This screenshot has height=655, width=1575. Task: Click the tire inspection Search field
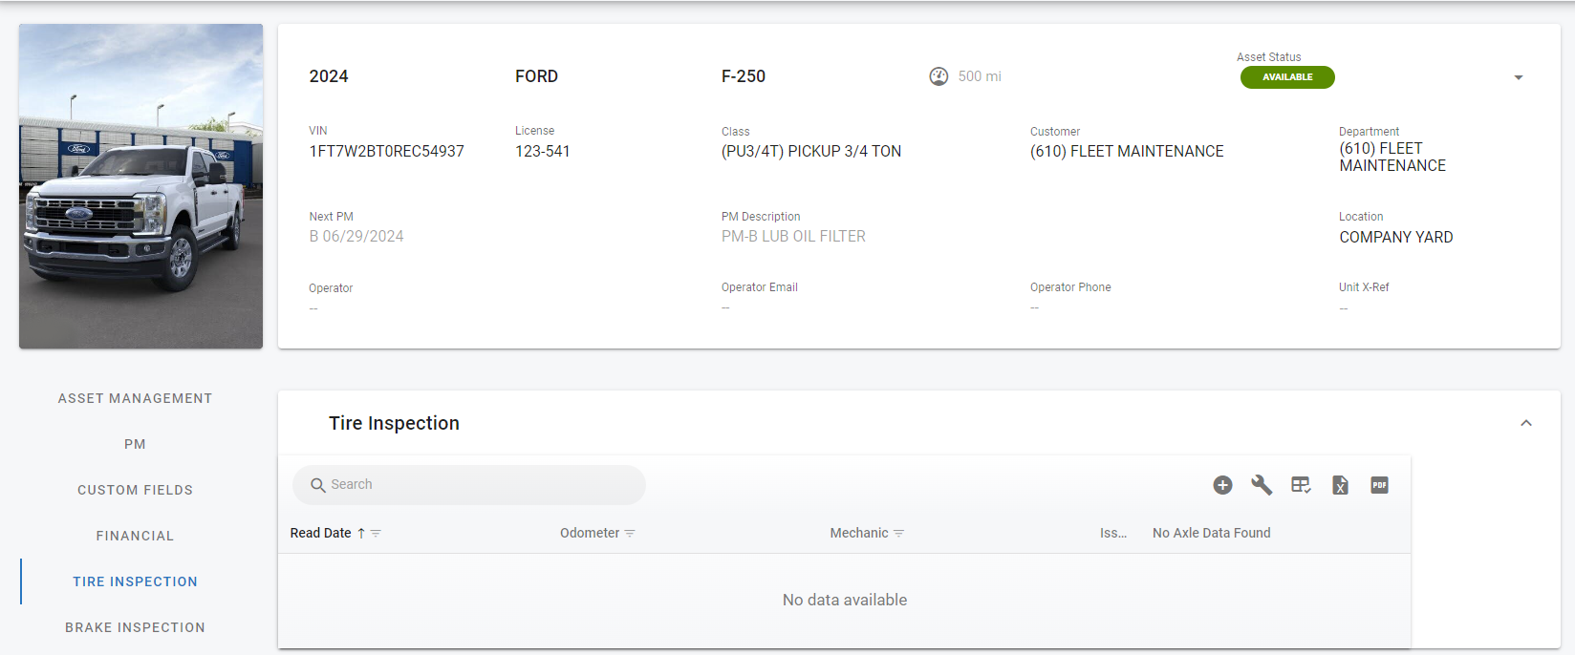pos(478,485)
